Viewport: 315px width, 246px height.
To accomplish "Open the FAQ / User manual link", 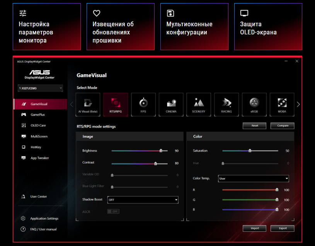I will (x=43, y=229).
